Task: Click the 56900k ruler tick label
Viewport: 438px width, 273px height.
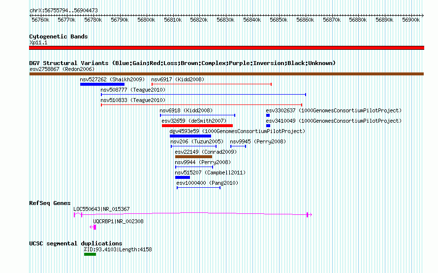Action: pyautogui.click(x=411, y=20)
